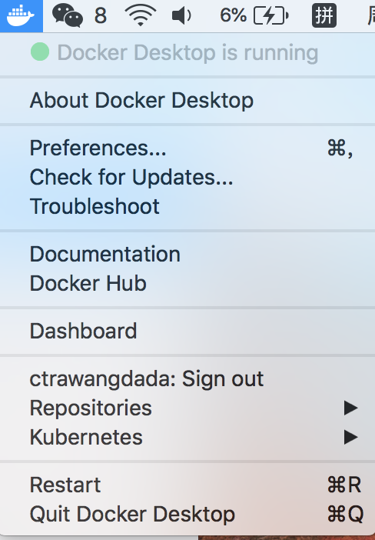Expand the Repositories submenu arrow
The height and width of the screenshot is (540, 375).
[351, 408]
